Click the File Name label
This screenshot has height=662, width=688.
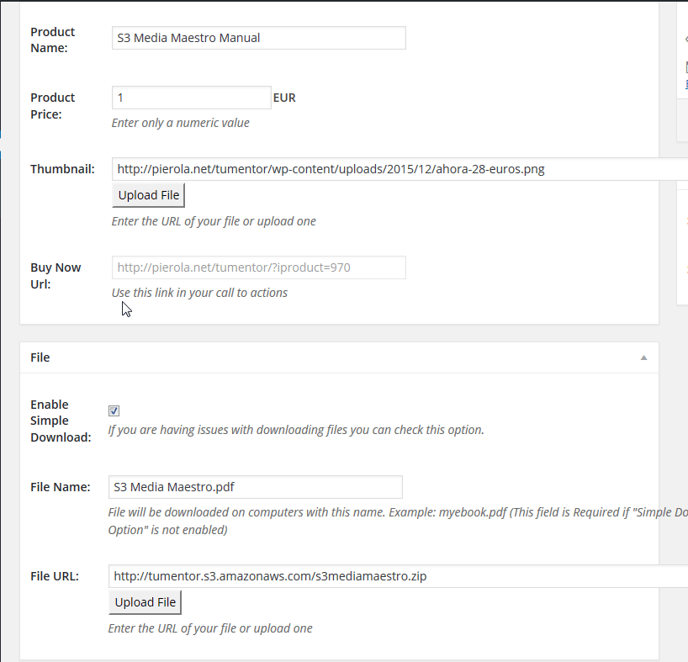(60, 487)
